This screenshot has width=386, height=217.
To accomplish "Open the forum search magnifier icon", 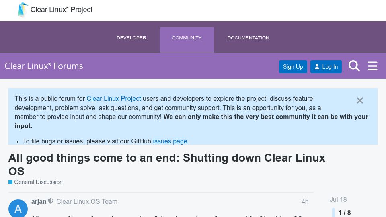I will 354,66.
